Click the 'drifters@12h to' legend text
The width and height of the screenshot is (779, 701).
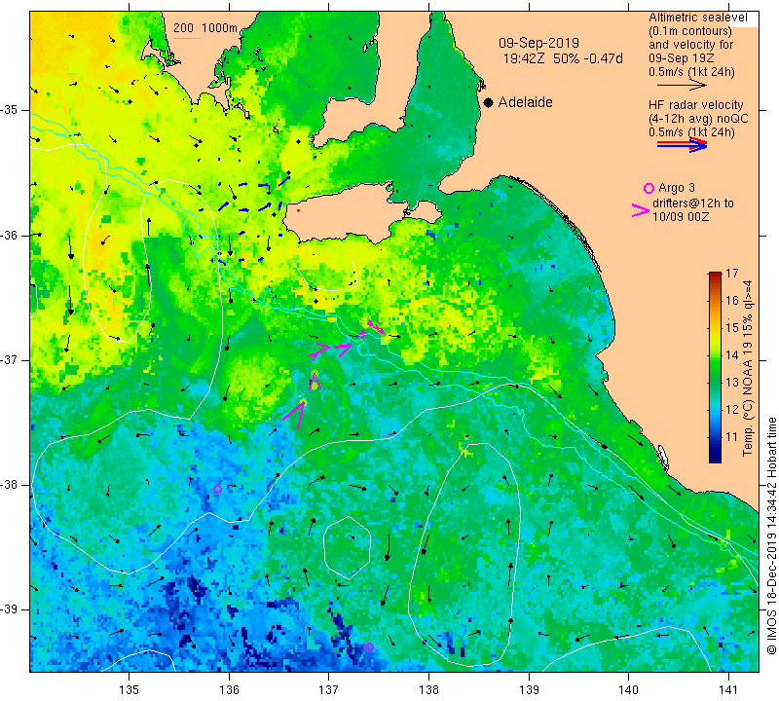click(692, 203)
